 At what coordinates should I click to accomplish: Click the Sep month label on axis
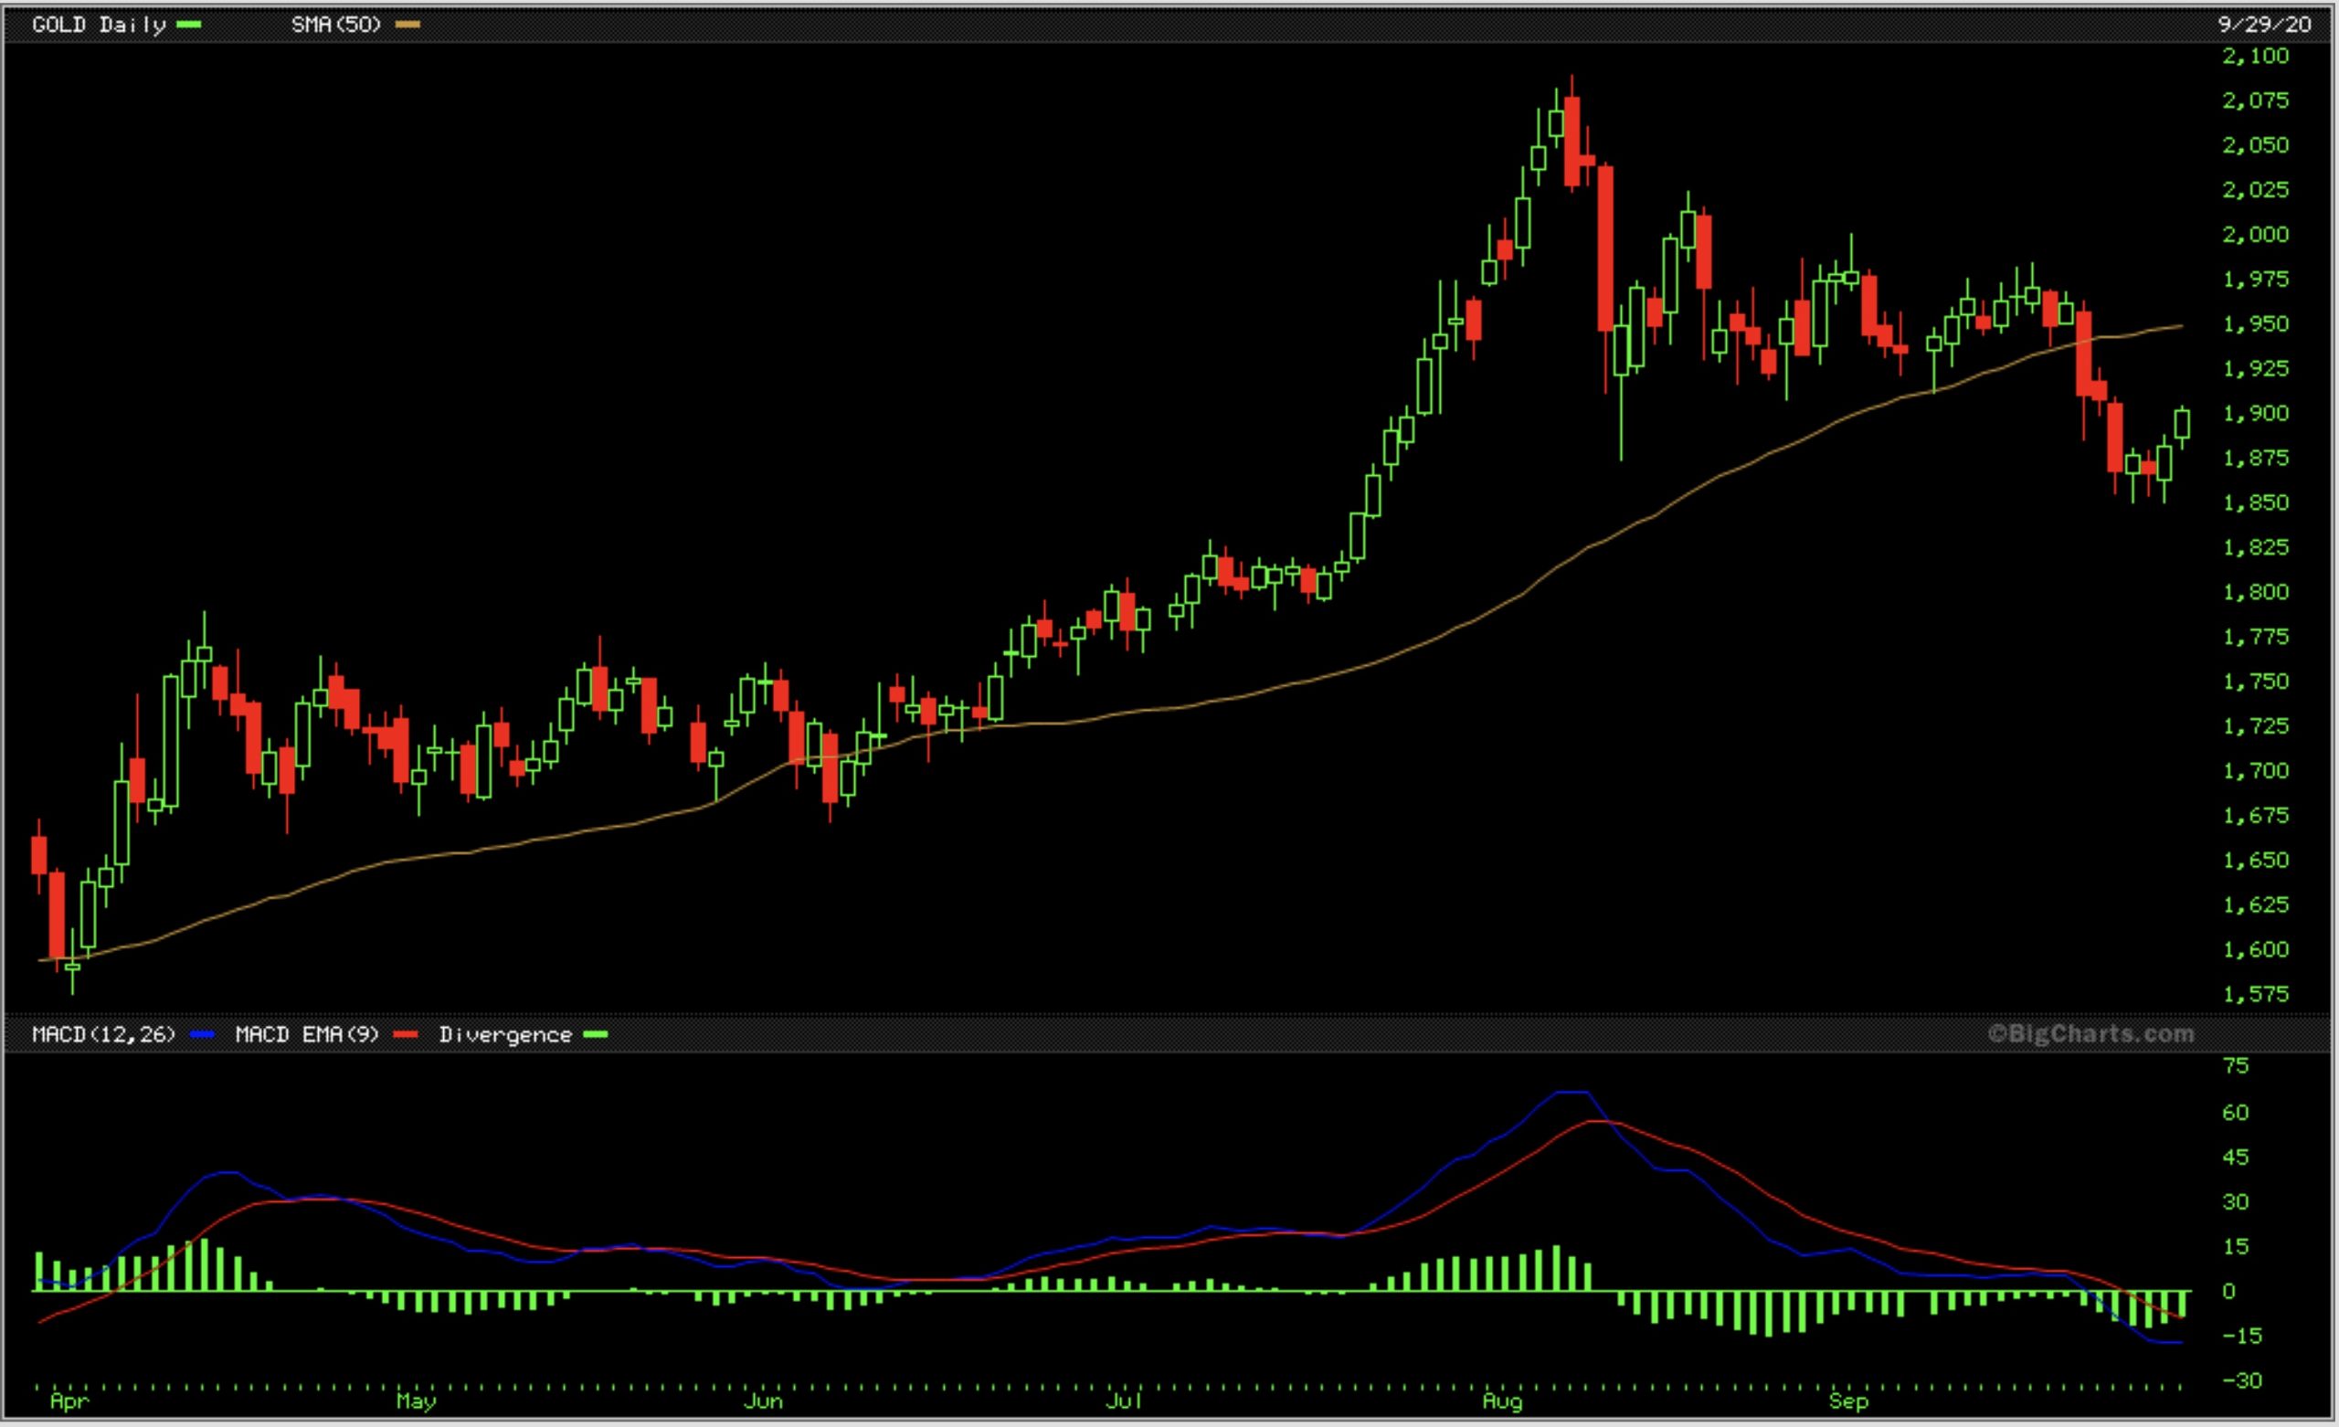coord(1848,1401)
